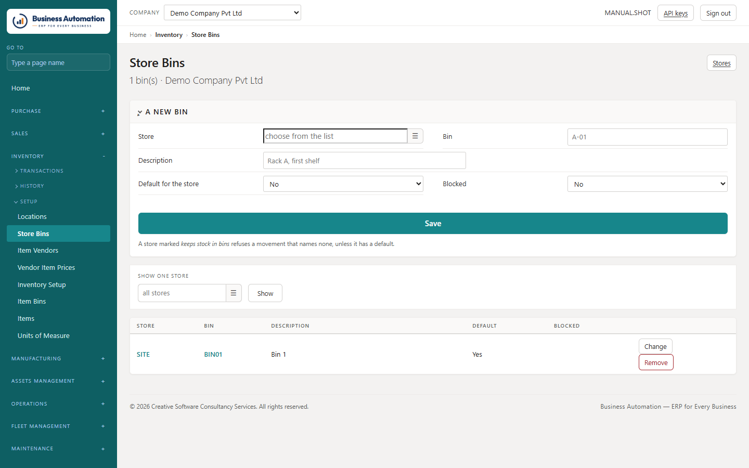The image size is (749, 468).
Task: Click the Home breadcrumb link
Action: (138, 35)
